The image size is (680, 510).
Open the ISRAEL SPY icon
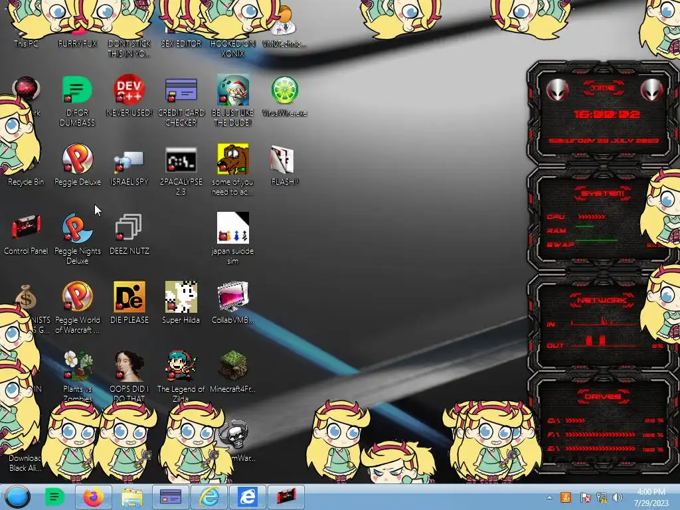click(129, 161)
